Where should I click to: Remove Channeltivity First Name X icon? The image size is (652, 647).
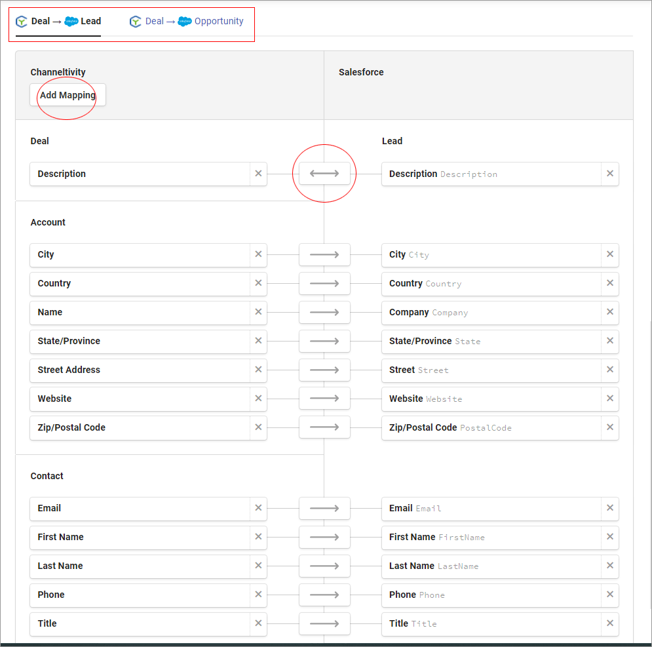(258, 537)
